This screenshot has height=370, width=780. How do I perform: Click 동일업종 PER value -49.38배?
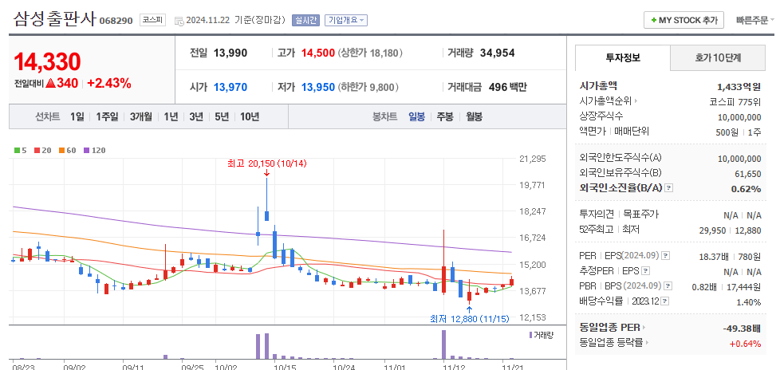coord(742,329)
